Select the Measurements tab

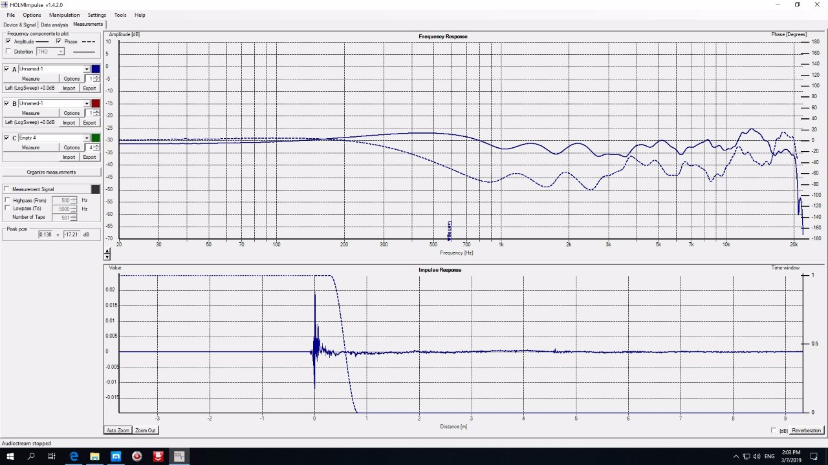(88, 25)
